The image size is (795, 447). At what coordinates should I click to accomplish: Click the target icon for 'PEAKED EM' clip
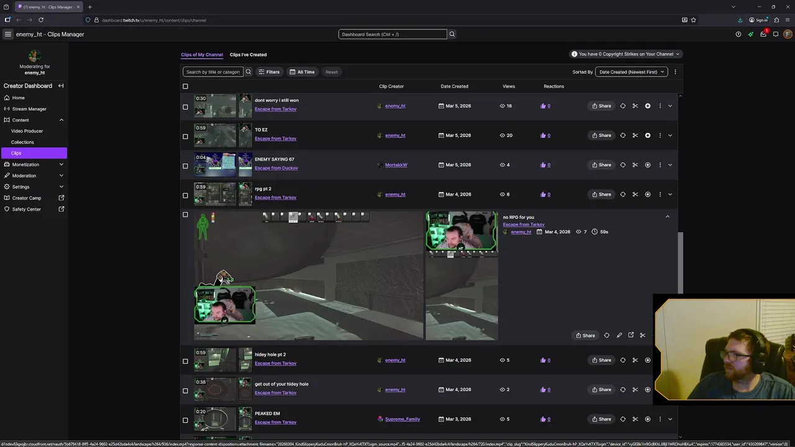click(623, 419)
